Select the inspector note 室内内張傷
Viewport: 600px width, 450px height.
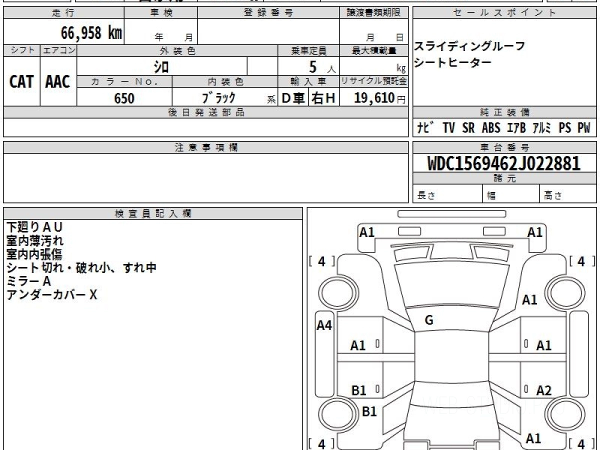click(34, 254)
